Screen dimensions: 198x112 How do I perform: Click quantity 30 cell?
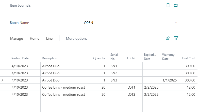99,94
